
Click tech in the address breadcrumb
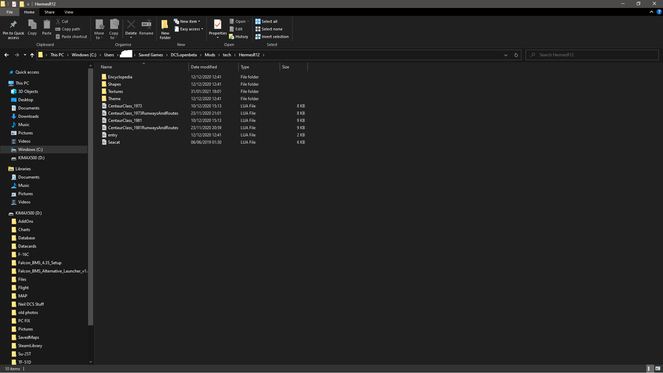pyautogui.click(x=227, y=54)
